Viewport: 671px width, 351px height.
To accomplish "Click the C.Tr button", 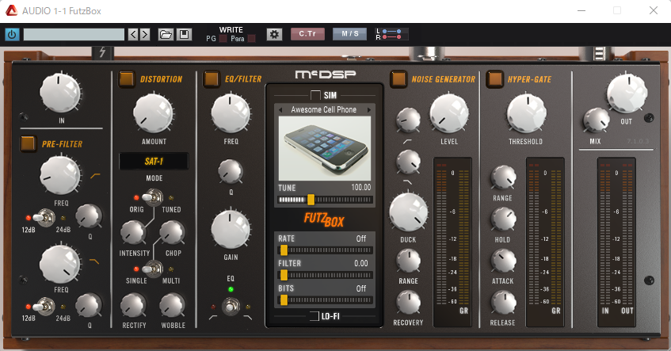I will pyautogui.click(x=307, y=34).
